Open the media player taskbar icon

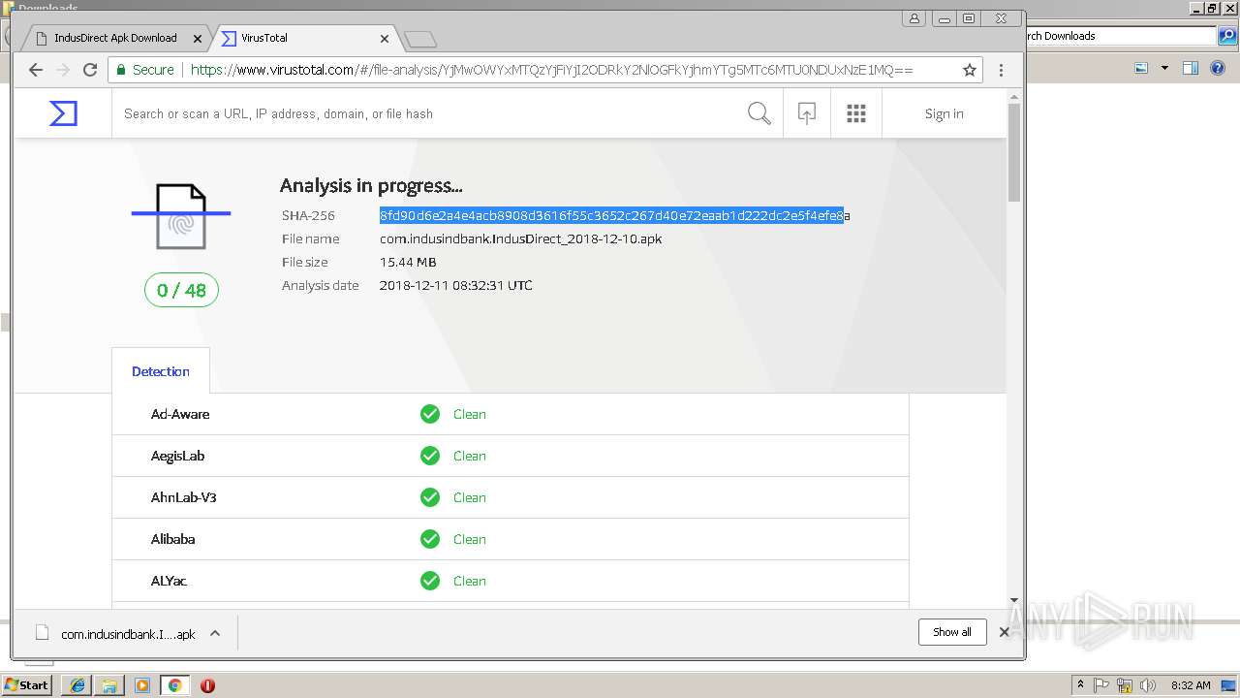point(142,685)
